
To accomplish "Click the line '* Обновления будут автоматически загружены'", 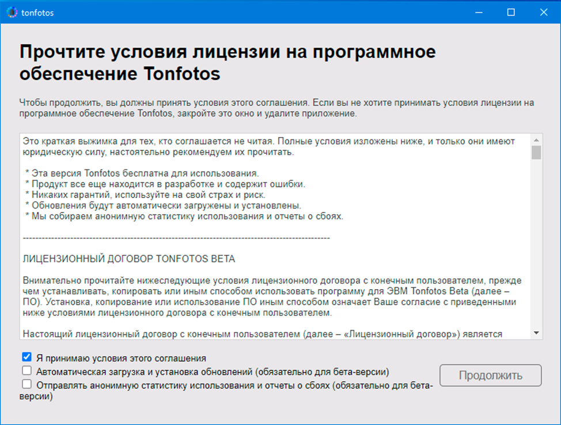I will [163, 206].
